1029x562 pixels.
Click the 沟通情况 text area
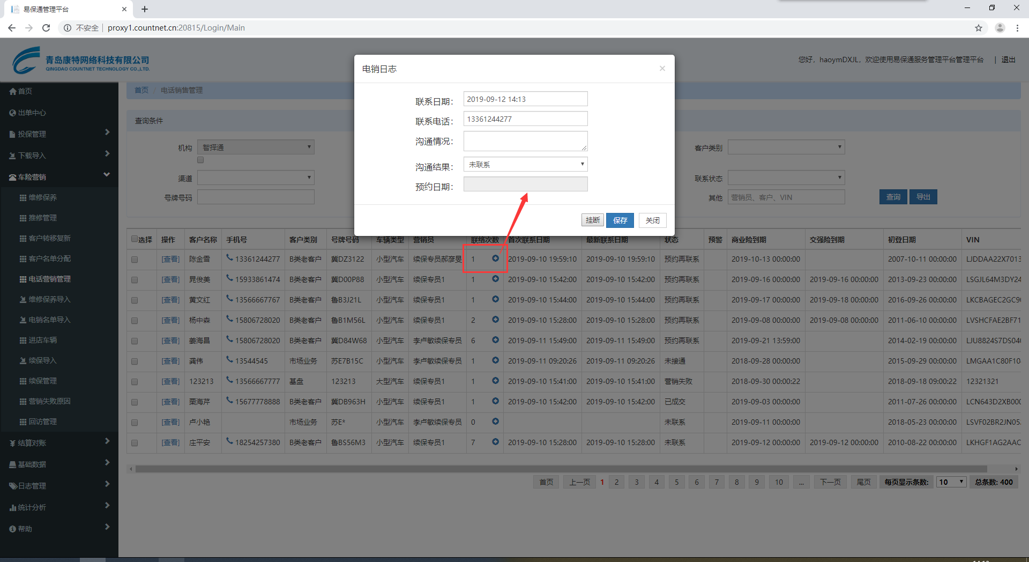(x=525, y=141)
